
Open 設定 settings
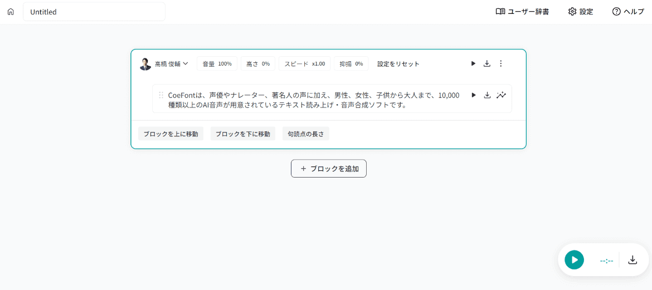pos(580,12)
